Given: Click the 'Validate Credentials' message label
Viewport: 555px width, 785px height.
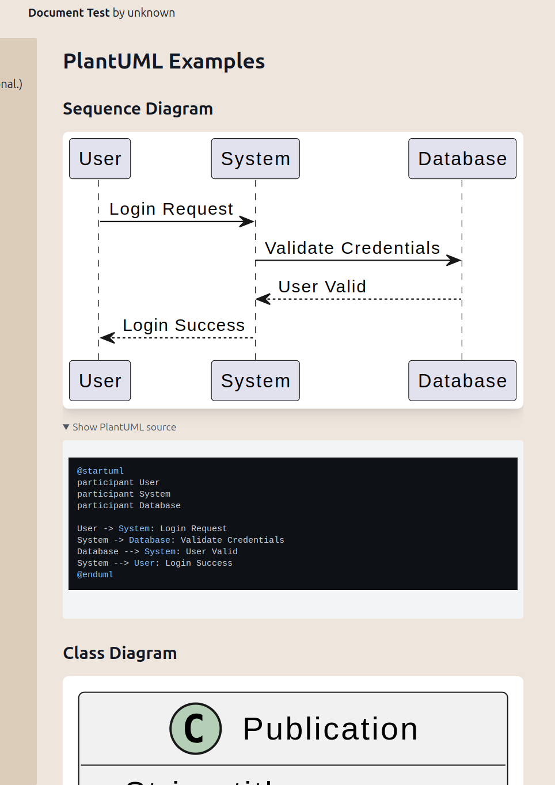Looking at the screenshot, I should point(352,248).
